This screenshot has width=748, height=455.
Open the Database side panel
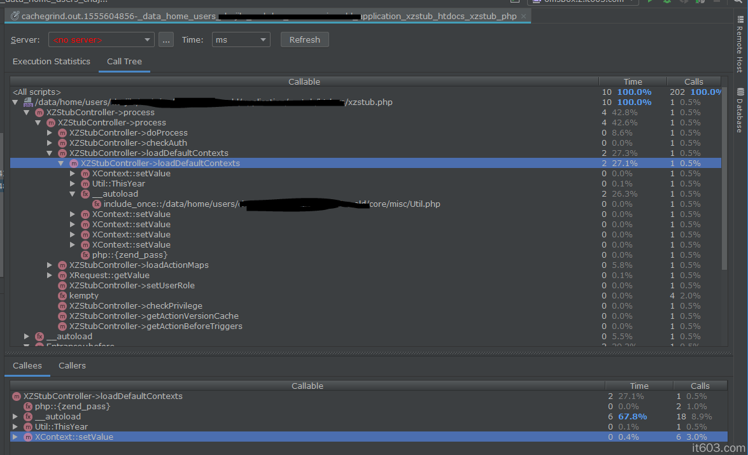coord(739,110)
